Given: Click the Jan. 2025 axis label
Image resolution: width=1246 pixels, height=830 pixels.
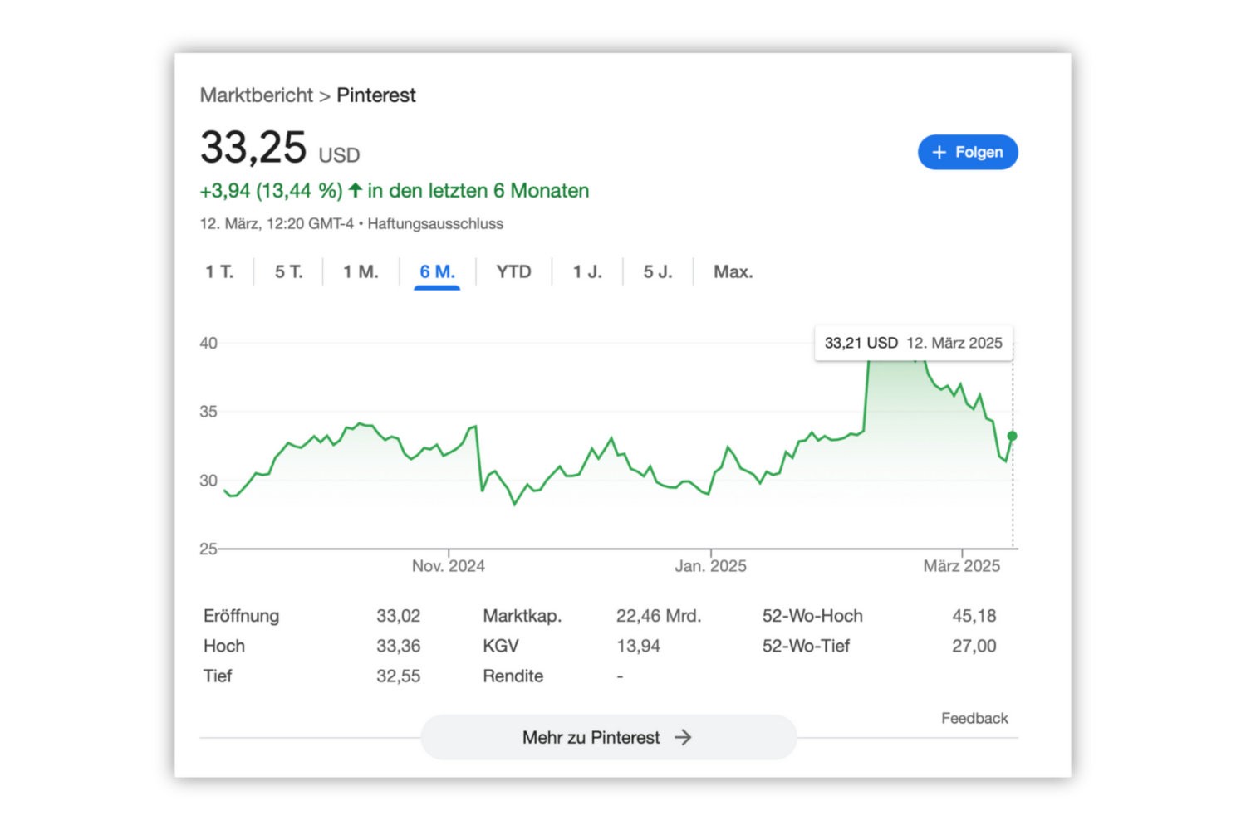Looking at the screenshot, I should click(x=711, y=566).
